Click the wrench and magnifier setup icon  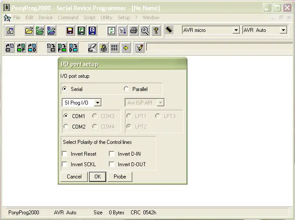(145, 31)
